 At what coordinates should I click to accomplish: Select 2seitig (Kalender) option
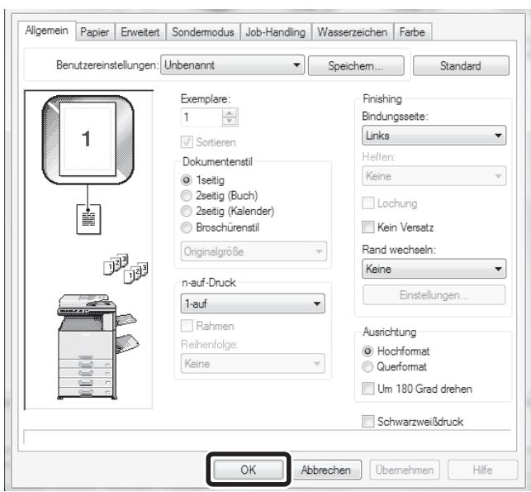187,211
